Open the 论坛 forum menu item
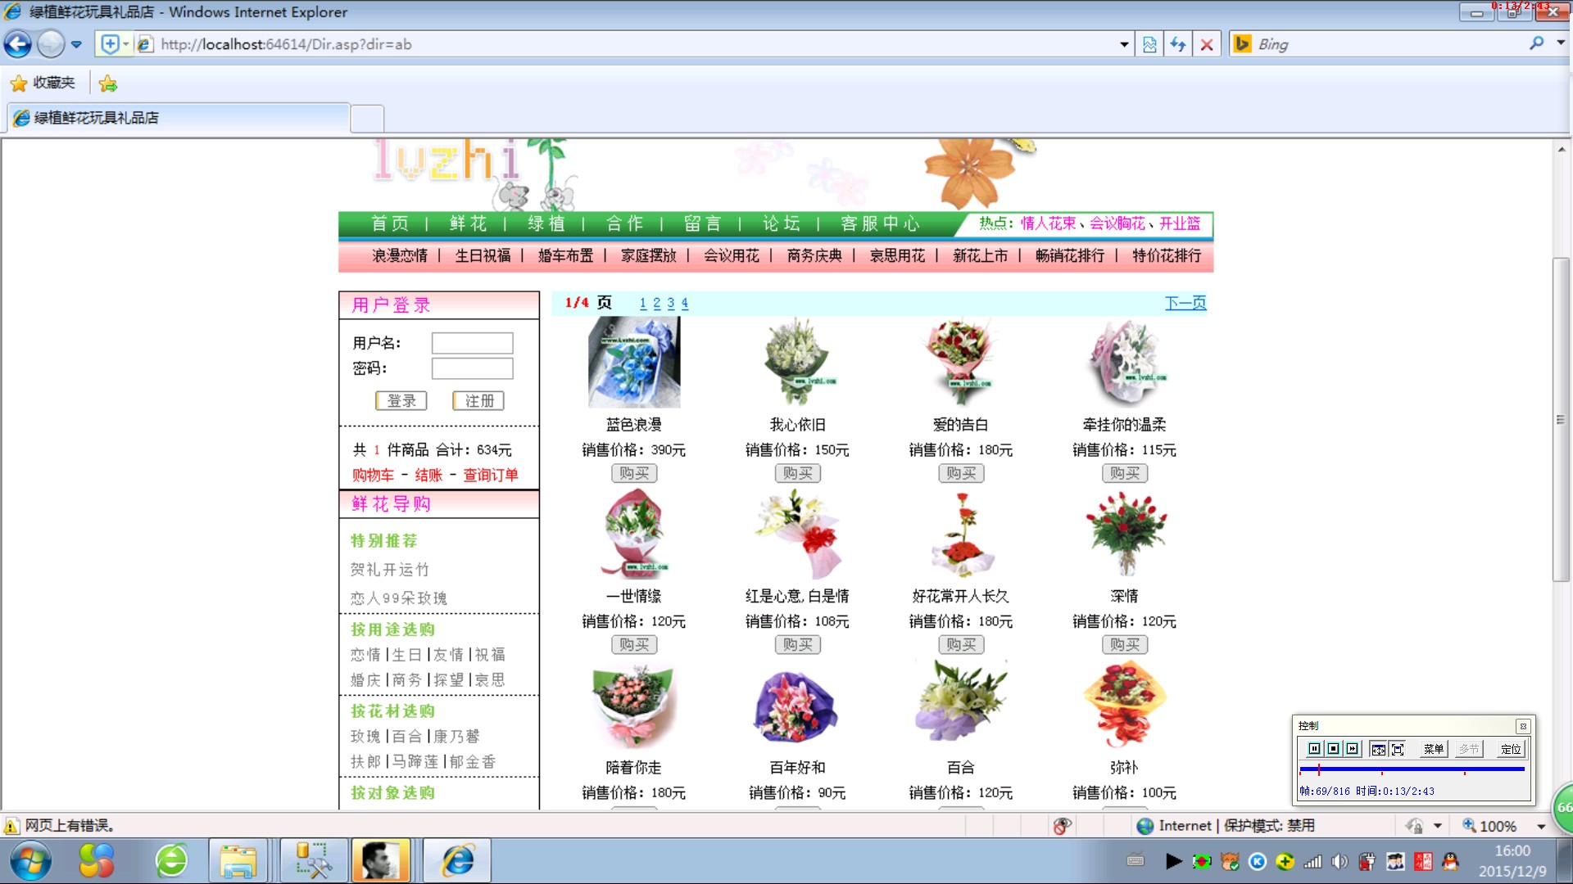 [x=781, y=223]
